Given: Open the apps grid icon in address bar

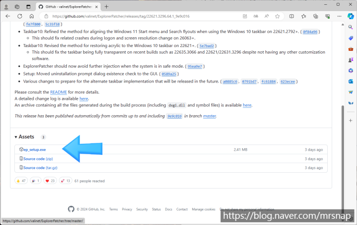Looking at the screenshot, I should pyautogui.click(x=245, y=16).
